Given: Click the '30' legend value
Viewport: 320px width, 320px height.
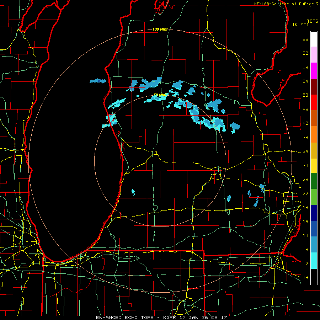Looking at the screenshot, I should pos(305,165).
